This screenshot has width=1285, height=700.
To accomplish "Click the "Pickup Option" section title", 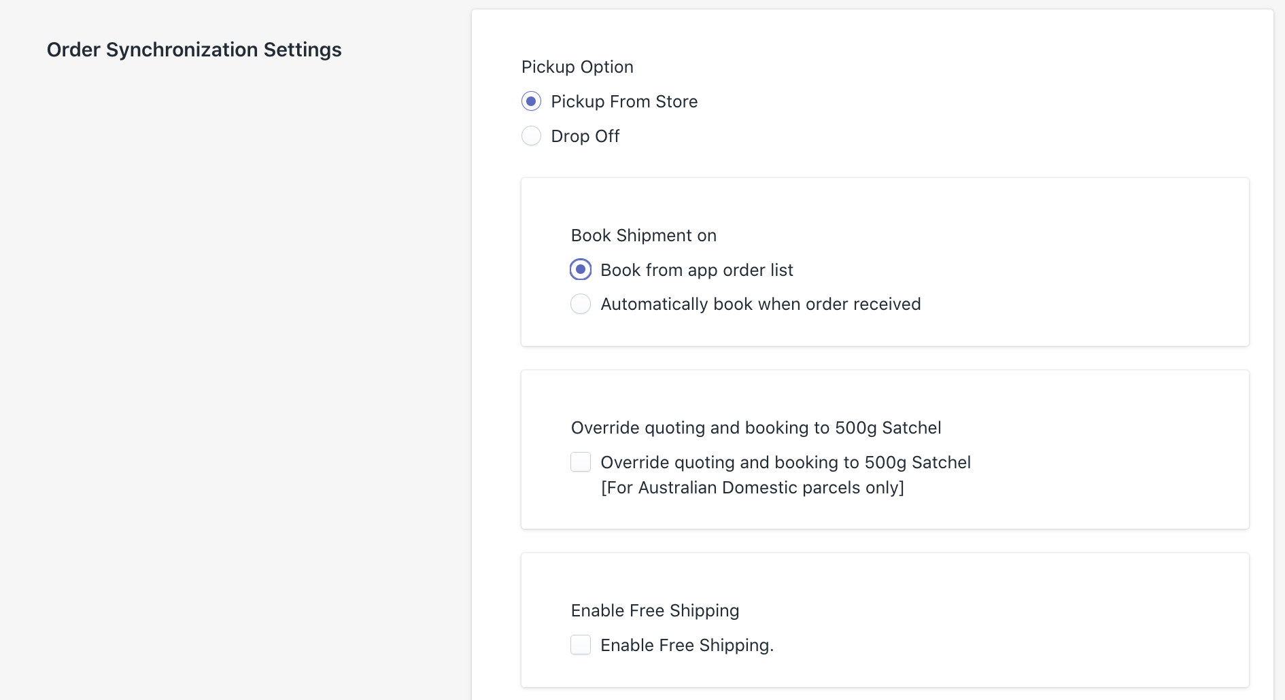I will pos(577,66).
